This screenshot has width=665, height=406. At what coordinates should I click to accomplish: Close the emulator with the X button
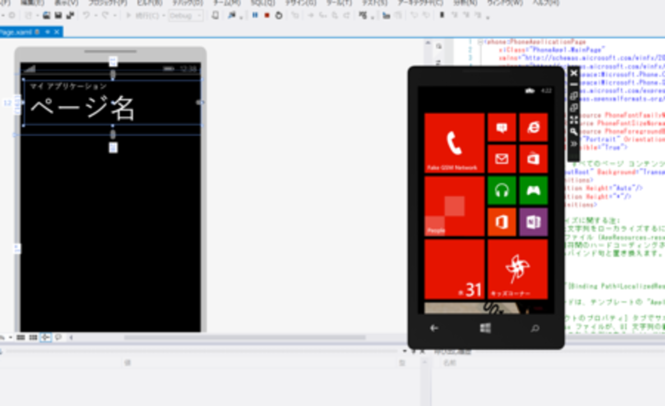574,73
